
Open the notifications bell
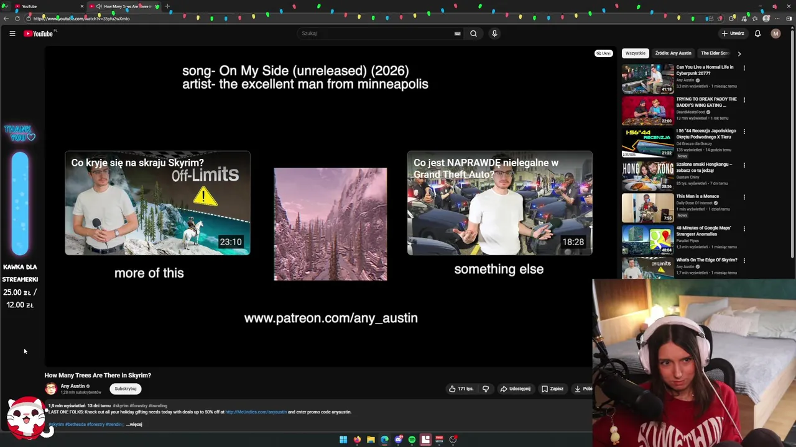[x=757, y=34]
